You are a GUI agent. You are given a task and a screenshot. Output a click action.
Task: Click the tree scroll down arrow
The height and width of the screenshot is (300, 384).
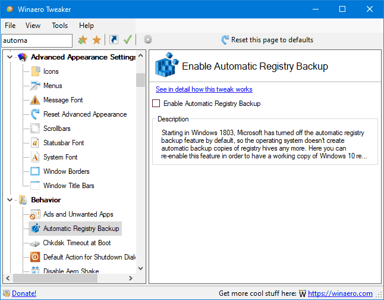(x=140, y=268)
